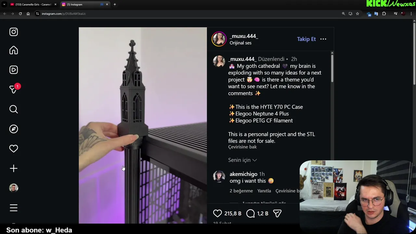
Task: Reply to akemichigo's comment via Yanıtla
Action: (x=264, y=191)
